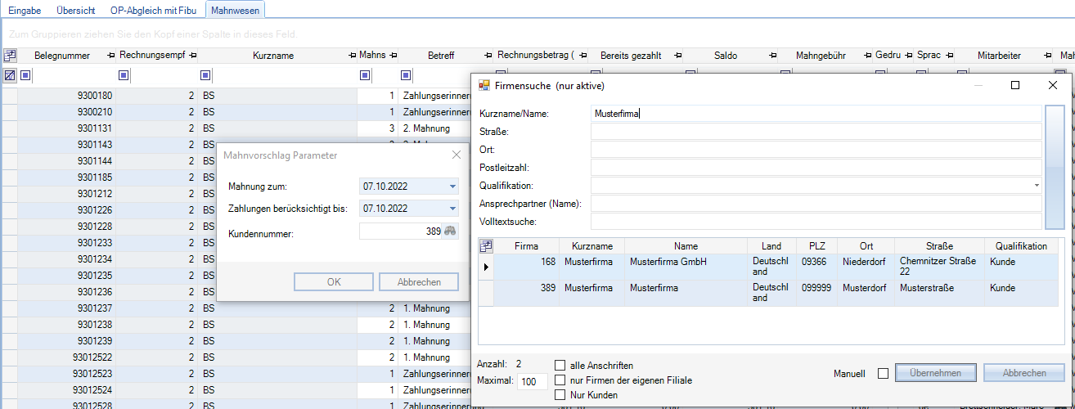This screenshot has height=409, width=1075.
Task: Click the pin icon on Belegnummer column
Action: pyautogui.click(x=110, y=56)
